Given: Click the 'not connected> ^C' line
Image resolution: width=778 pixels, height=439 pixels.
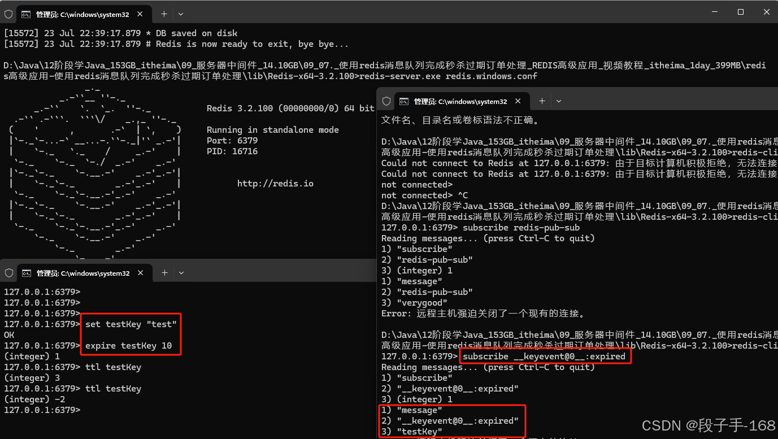Looking at the screenshot, I should tap(425, 195).
